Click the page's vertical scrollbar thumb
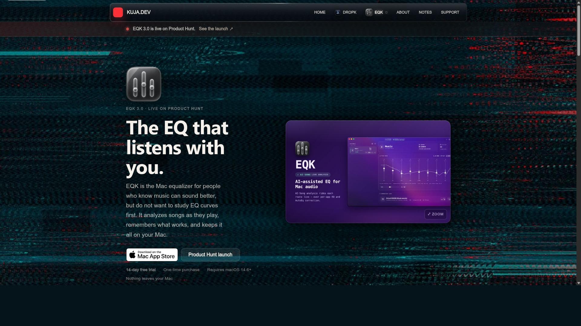The height and width of the screenshot is (326, 581). (579, 30)
